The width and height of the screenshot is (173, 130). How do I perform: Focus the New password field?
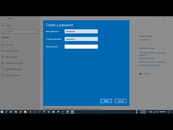point(81,31)
